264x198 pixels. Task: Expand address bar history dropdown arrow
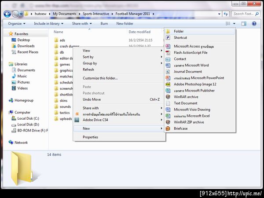click(219, 14)
